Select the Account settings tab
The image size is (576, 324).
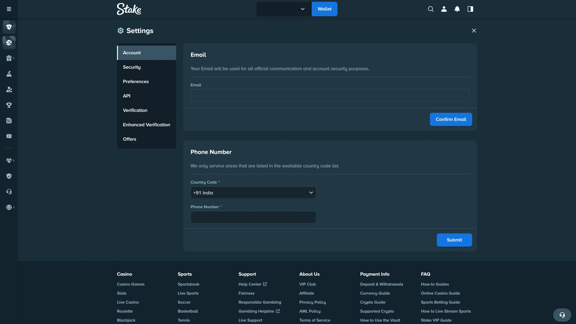[x=146, y=53]
